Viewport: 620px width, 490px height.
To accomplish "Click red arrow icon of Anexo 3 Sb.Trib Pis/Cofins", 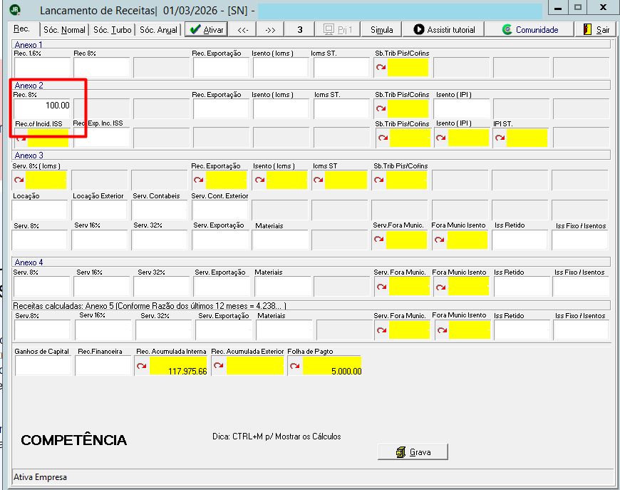I will pos(379,180).
